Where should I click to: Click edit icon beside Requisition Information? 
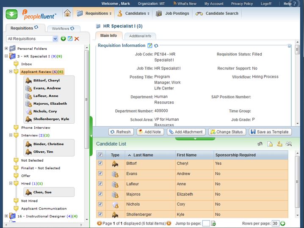pyautogui.click(x=149, y=46)
